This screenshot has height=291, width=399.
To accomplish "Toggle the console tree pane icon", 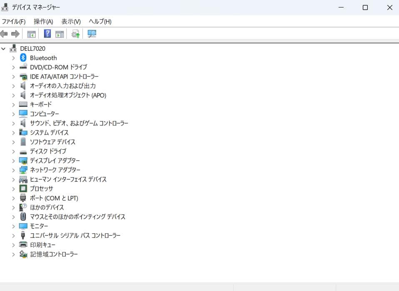I will [x=31, y=34].
